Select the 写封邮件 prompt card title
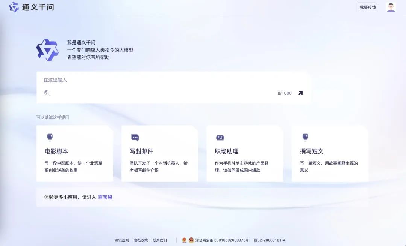The image size is (406, 246). tap(141, 151)
